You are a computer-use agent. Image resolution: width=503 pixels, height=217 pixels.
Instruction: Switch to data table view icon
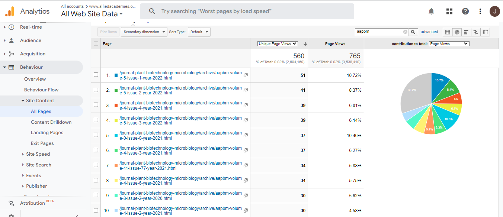(x=448, y=32)
